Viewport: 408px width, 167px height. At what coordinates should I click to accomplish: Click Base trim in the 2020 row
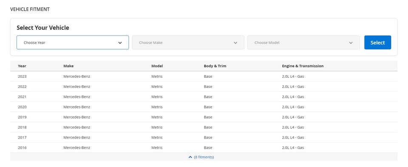[x=208, y=107]
